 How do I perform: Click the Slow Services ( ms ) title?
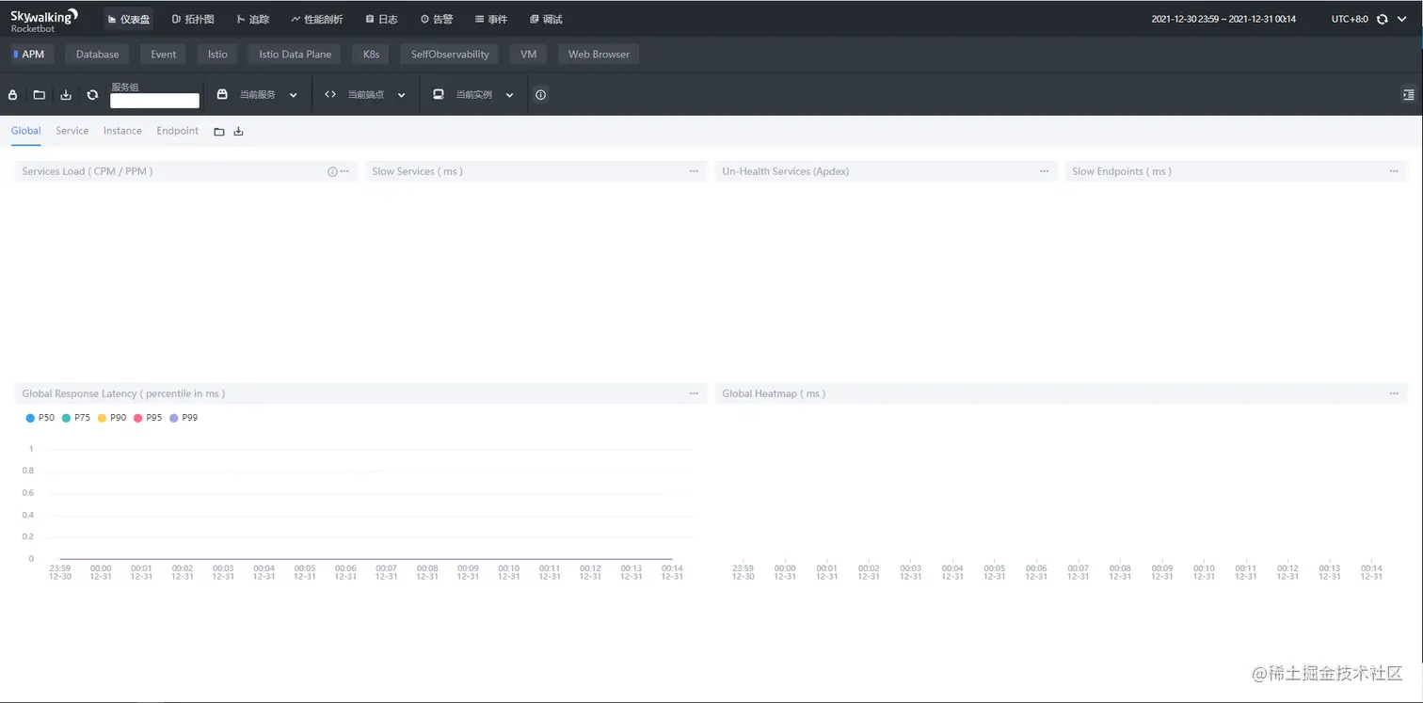pos(417,171)
